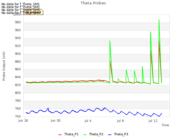
Task: Click the 'Jun 30' x-axis tick label
Action: pyautogui.click(x=56, y=121)
